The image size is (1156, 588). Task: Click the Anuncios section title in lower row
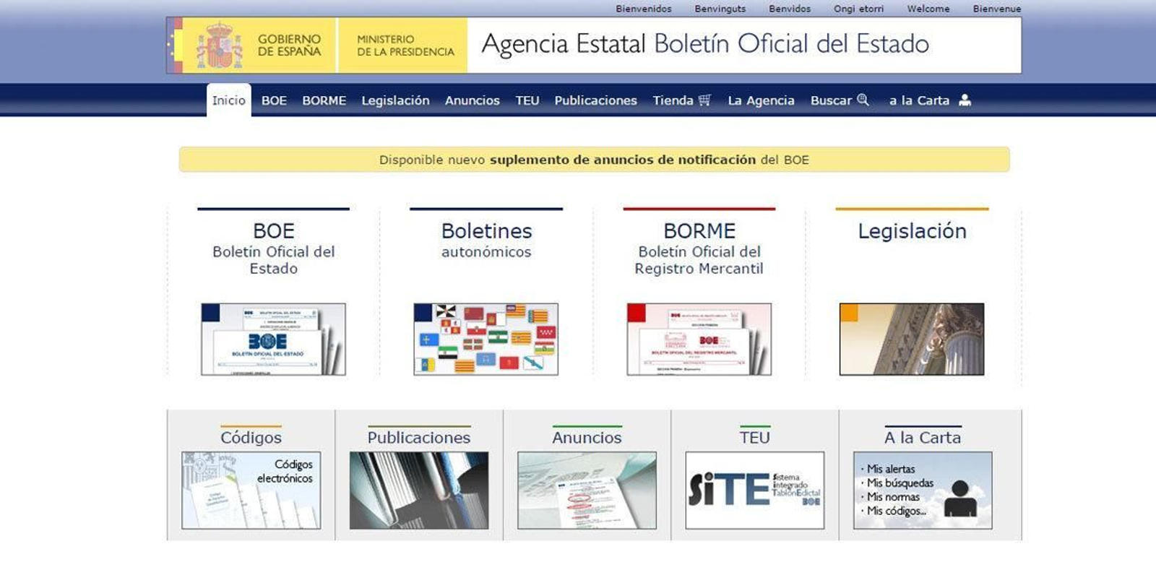[587, 437]
